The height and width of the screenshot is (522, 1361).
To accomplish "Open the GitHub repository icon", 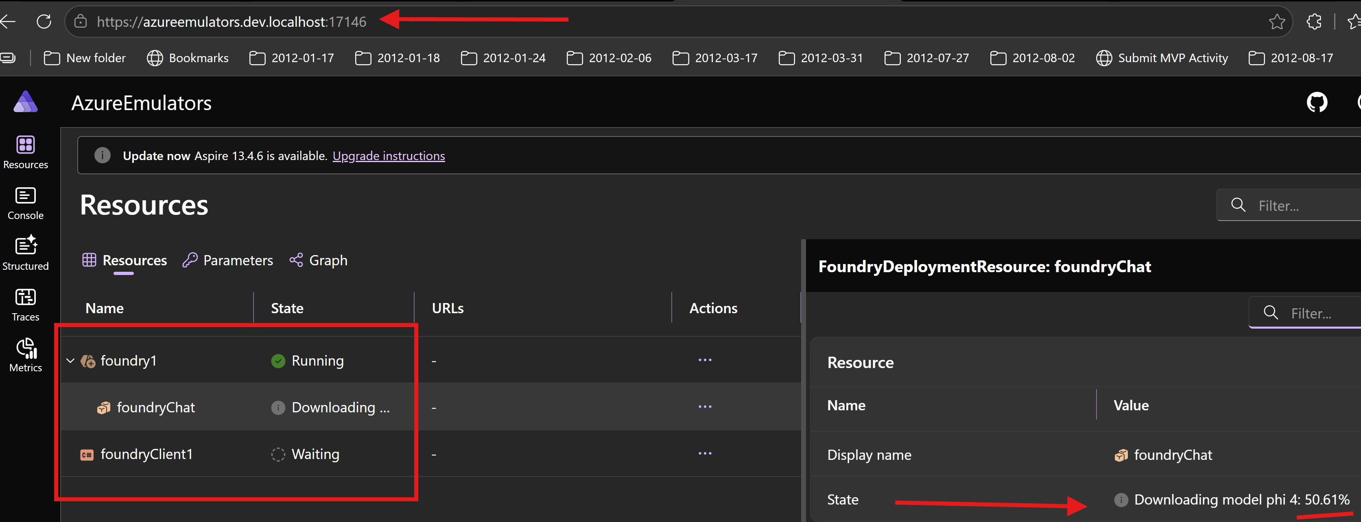I will click(1317, 102).
